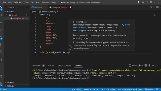The width and height of the screenshot is (161, 91).
Task: Open the File menu
Action: tap(4, 2)
